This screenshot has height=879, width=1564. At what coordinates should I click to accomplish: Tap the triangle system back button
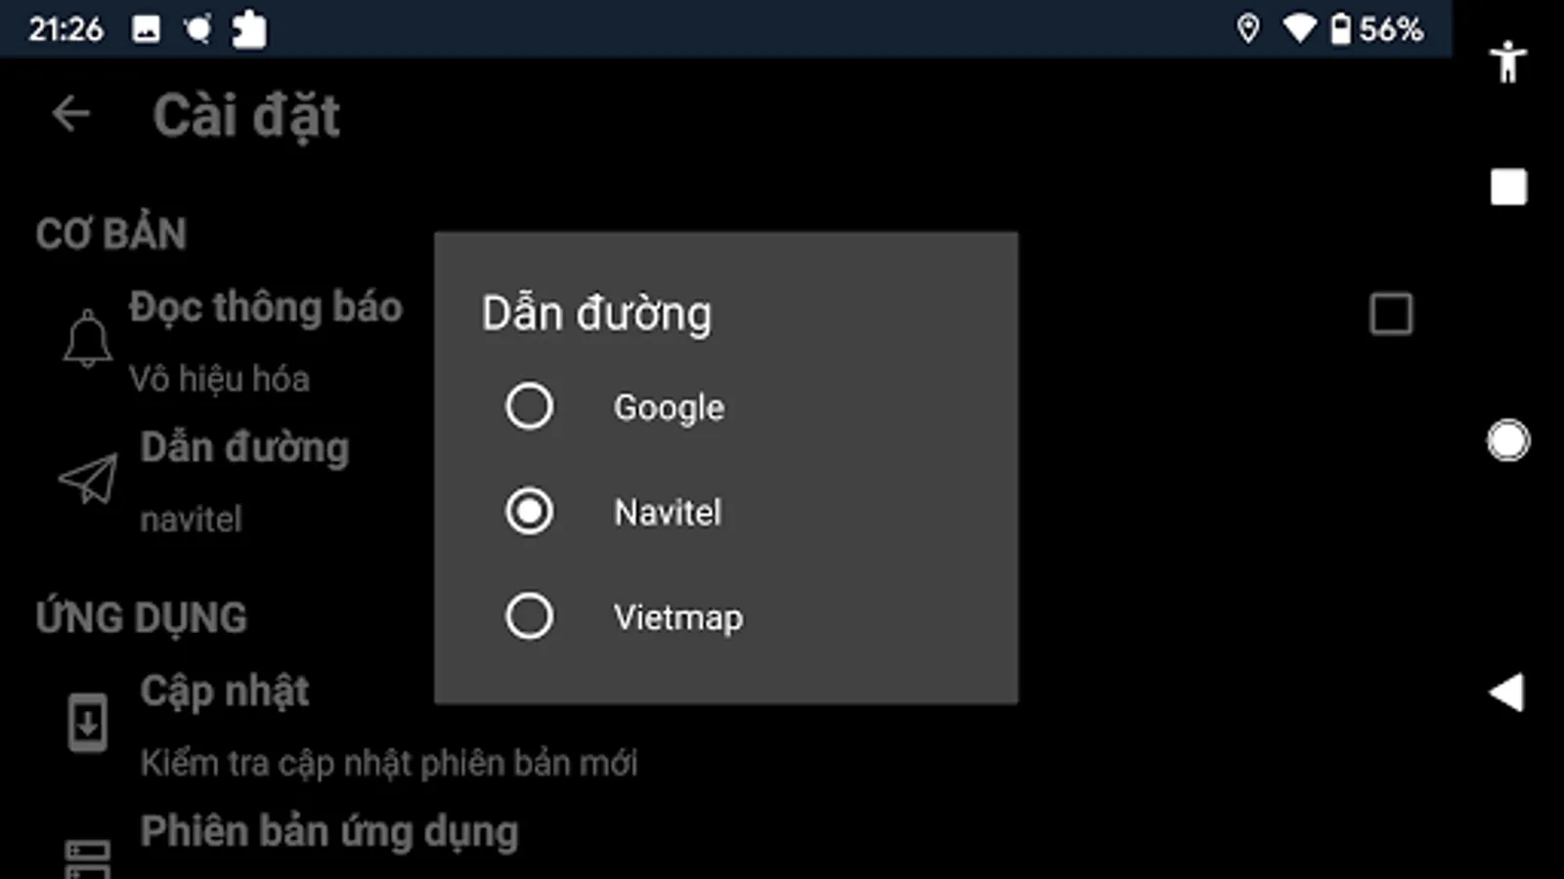point(1506,692)
